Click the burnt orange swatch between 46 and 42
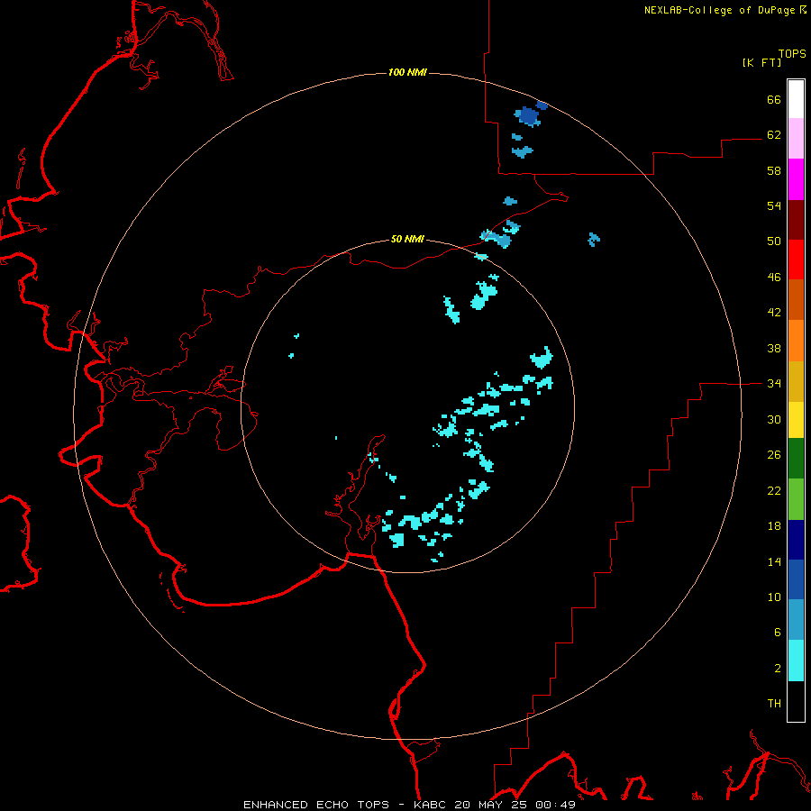This screenshot has height=811, width=811. 796,299
